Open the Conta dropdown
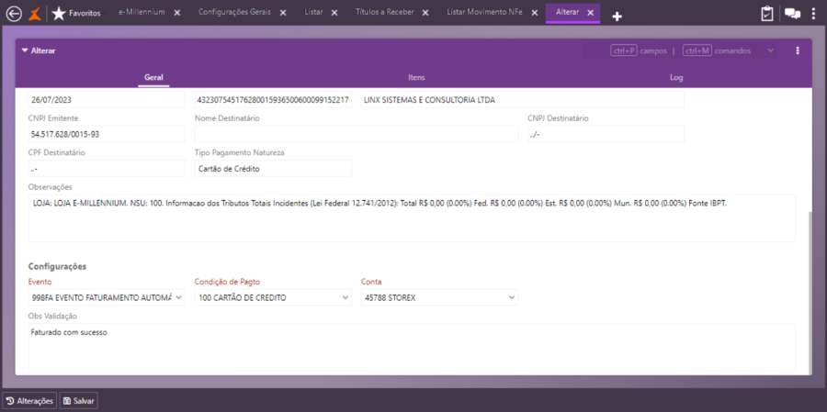This screenshot has height=412, width=827. [439, 297]
